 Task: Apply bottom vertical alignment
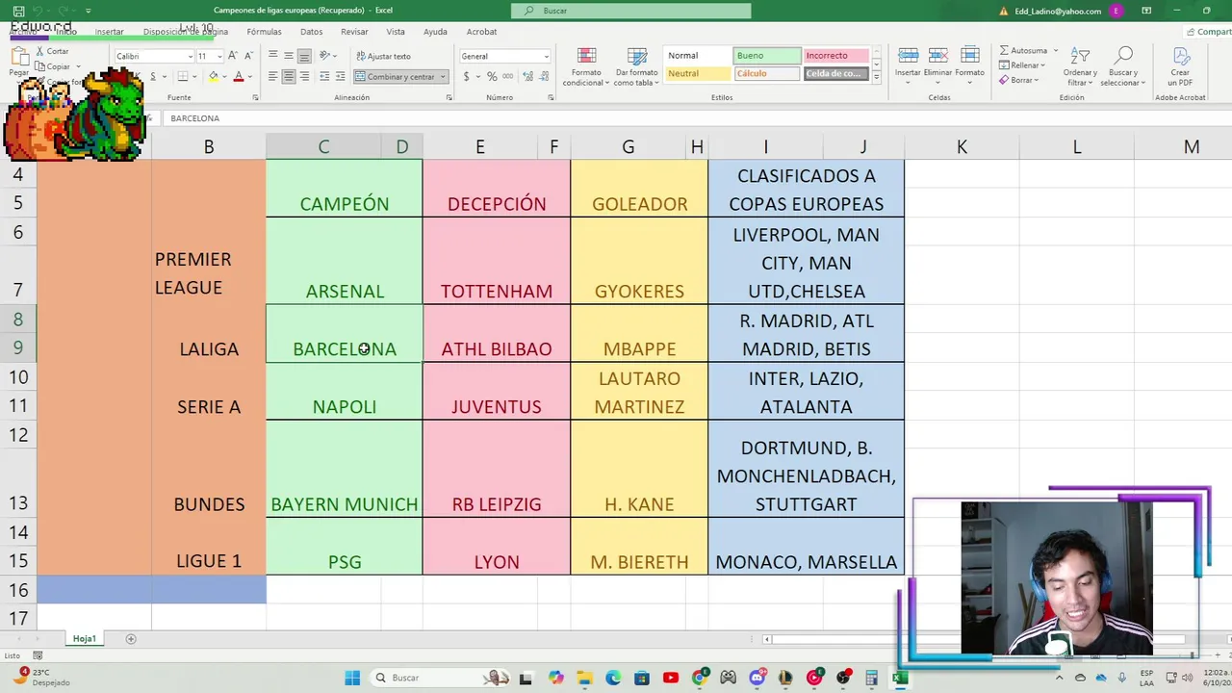tap(304, 56)
